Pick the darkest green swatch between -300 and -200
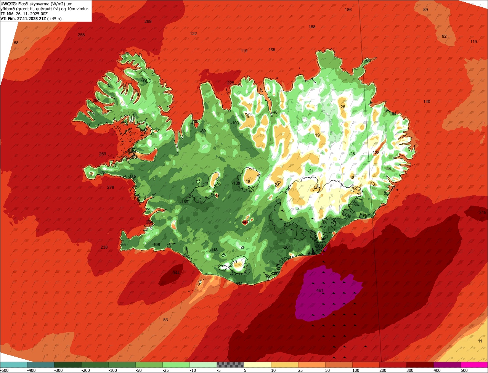The image size is (488, 373). point(67,365)
